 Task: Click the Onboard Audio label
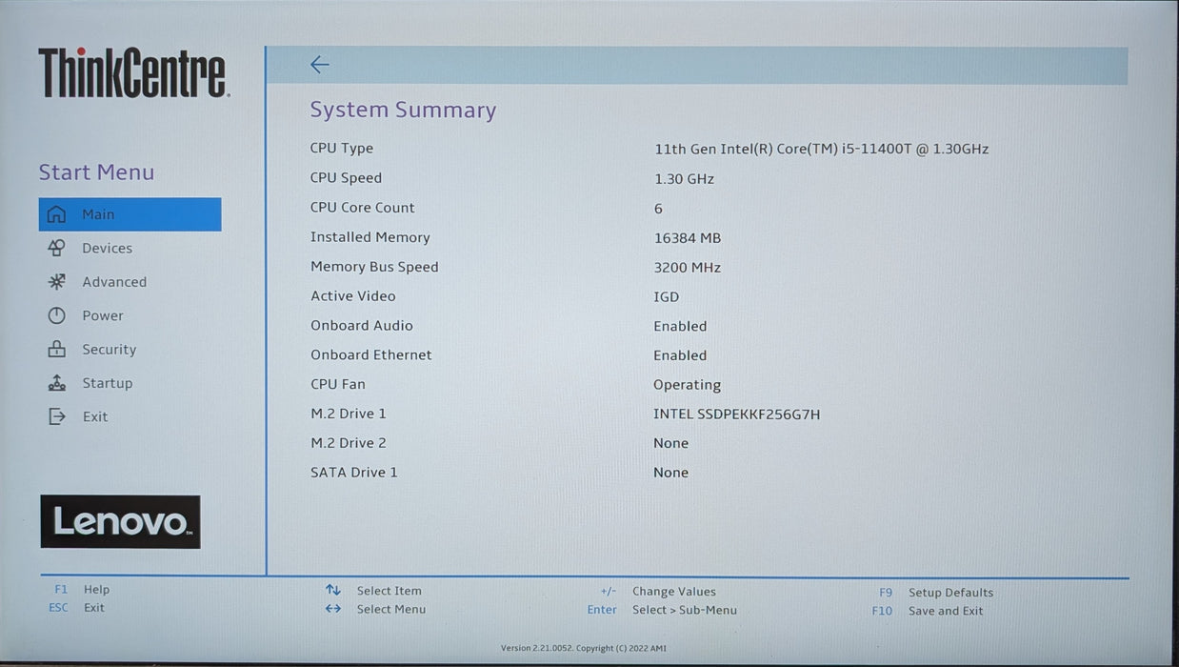(362, 326)
